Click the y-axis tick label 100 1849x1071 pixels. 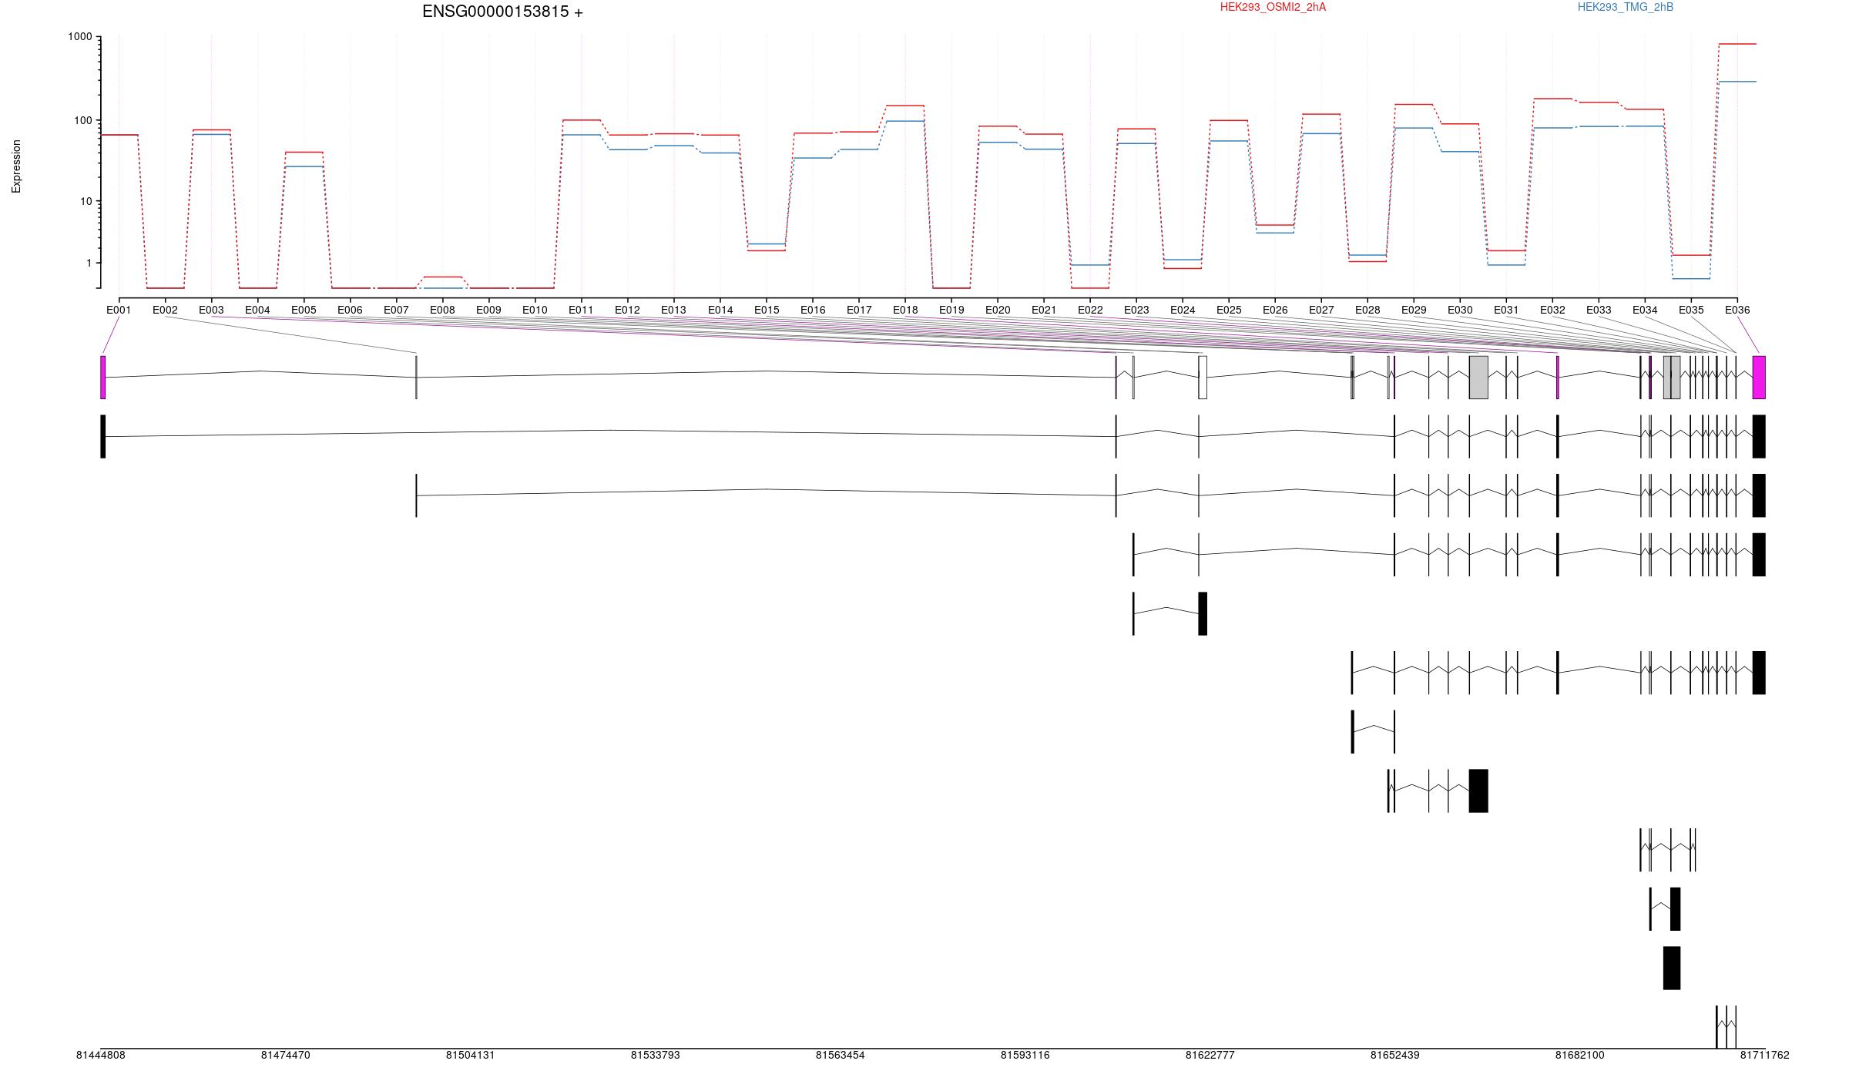click(83, 120)
